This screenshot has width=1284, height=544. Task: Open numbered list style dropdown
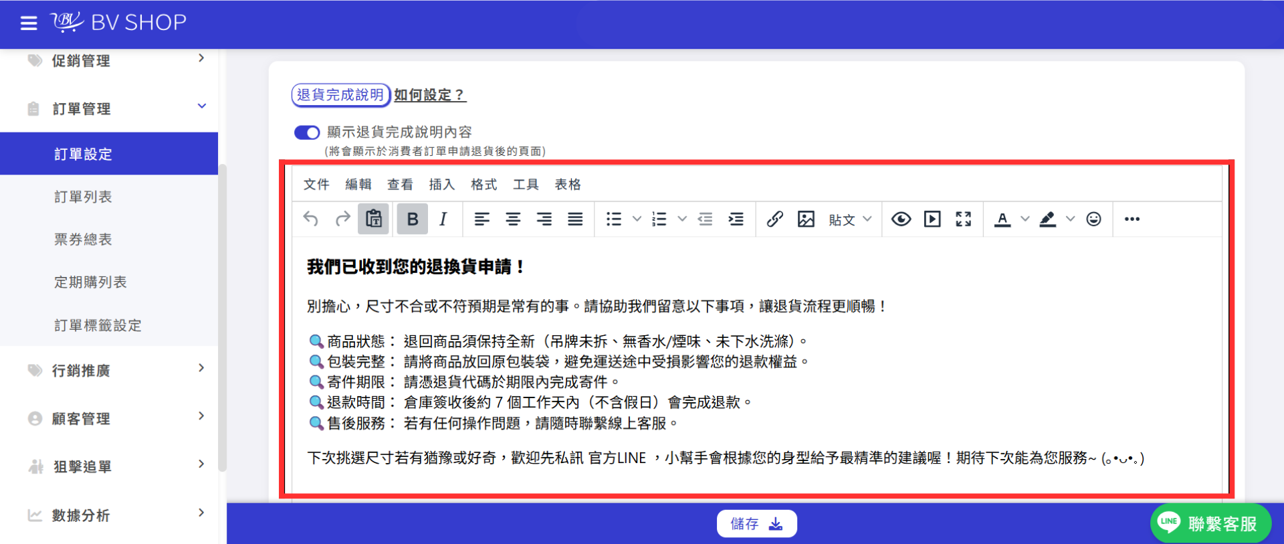click(x=682, y=219)
